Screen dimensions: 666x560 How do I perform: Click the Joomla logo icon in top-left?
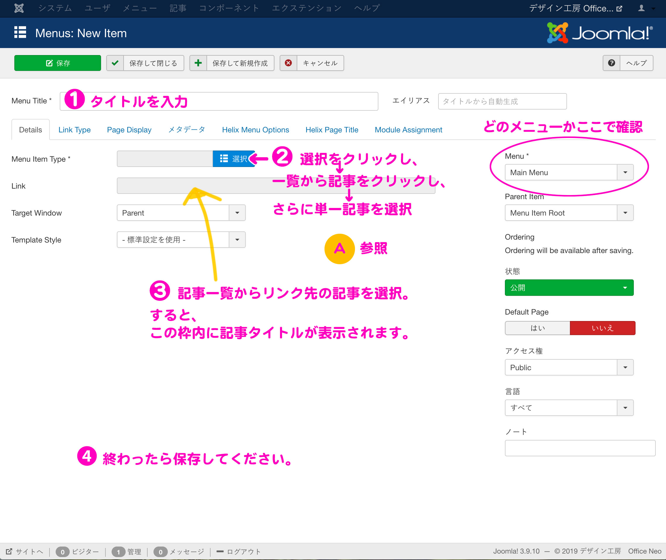click(19, 8)
